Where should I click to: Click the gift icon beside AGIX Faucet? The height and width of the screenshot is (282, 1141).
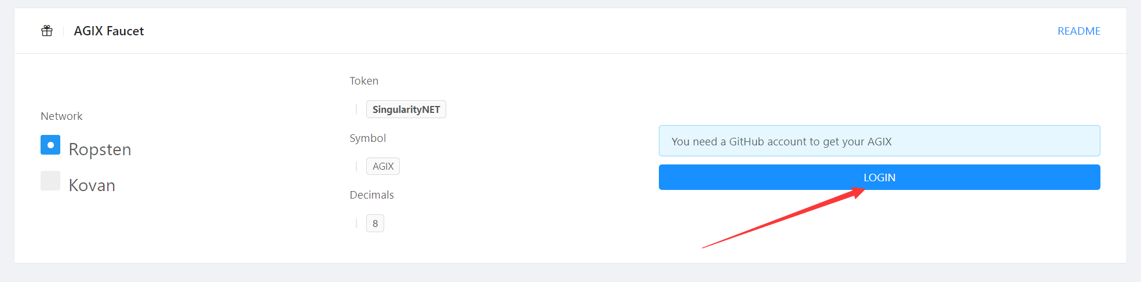[47, 31]
